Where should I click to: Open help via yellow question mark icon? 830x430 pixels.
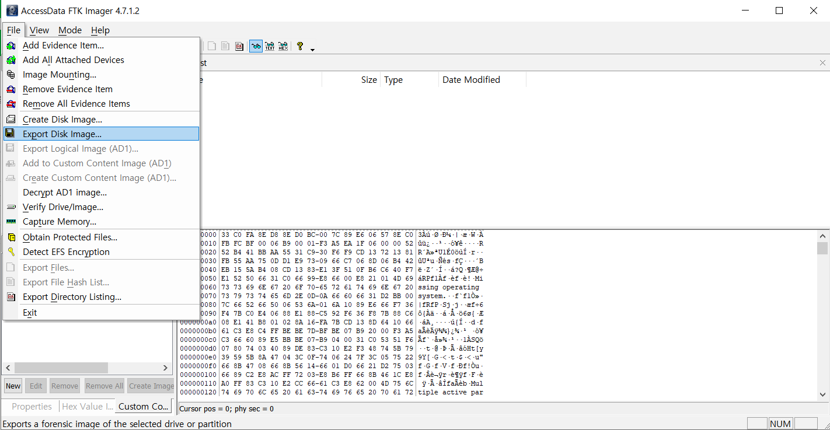pos(300,46)
